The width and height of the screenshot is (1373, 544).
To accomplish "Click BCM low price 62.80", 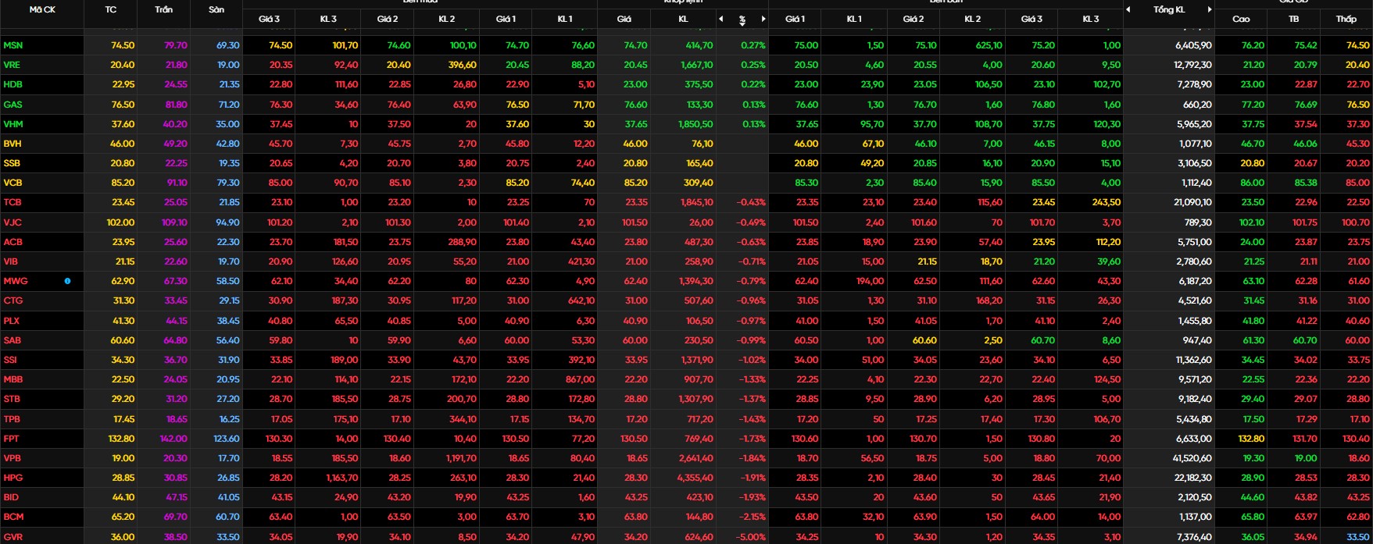I will click(1357, 517).
